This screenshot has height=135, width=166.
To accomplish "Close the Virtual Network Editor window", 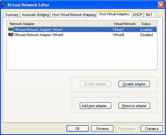I will tap(161, 5).
